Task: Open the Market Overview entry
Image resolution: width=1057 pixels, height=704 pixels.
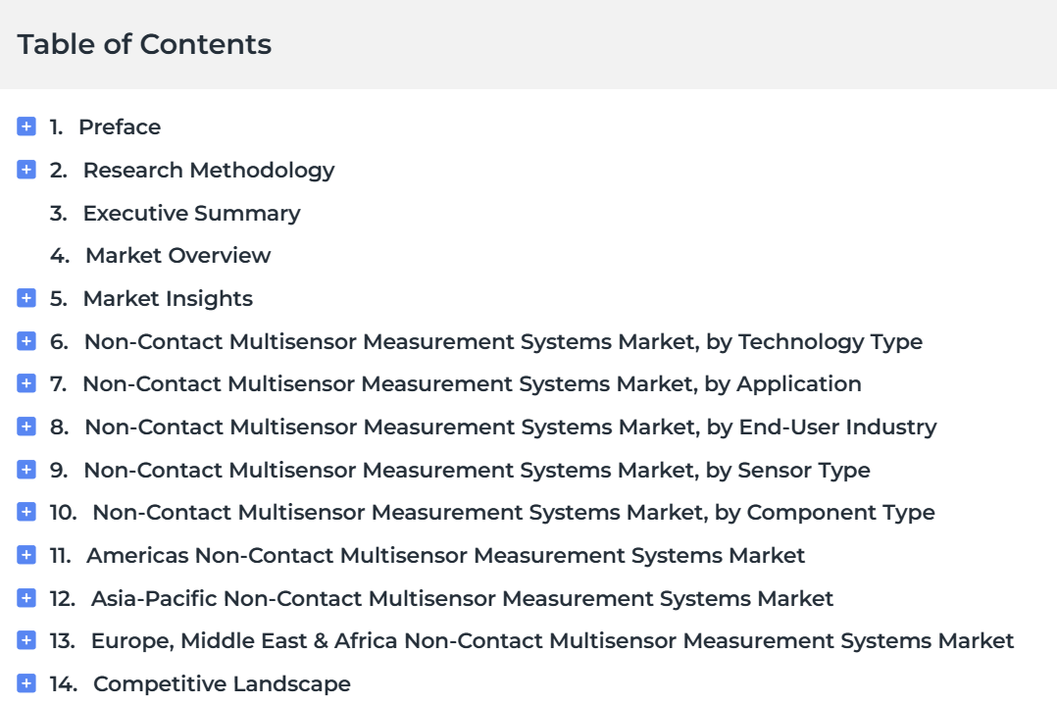Action: [x=177, y=256]
